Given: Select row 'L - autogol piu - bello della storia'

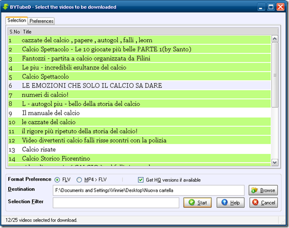Looking at the screenshot, I should [x=139, y=103].
